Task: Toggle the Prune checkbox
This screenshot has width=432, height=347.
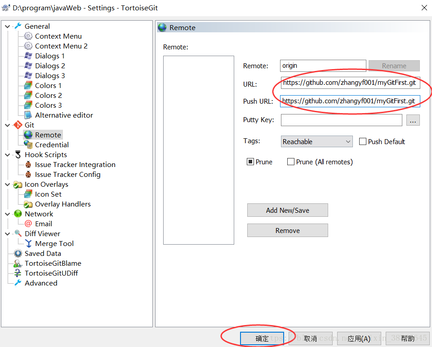Action: click(x=250, y=162)
